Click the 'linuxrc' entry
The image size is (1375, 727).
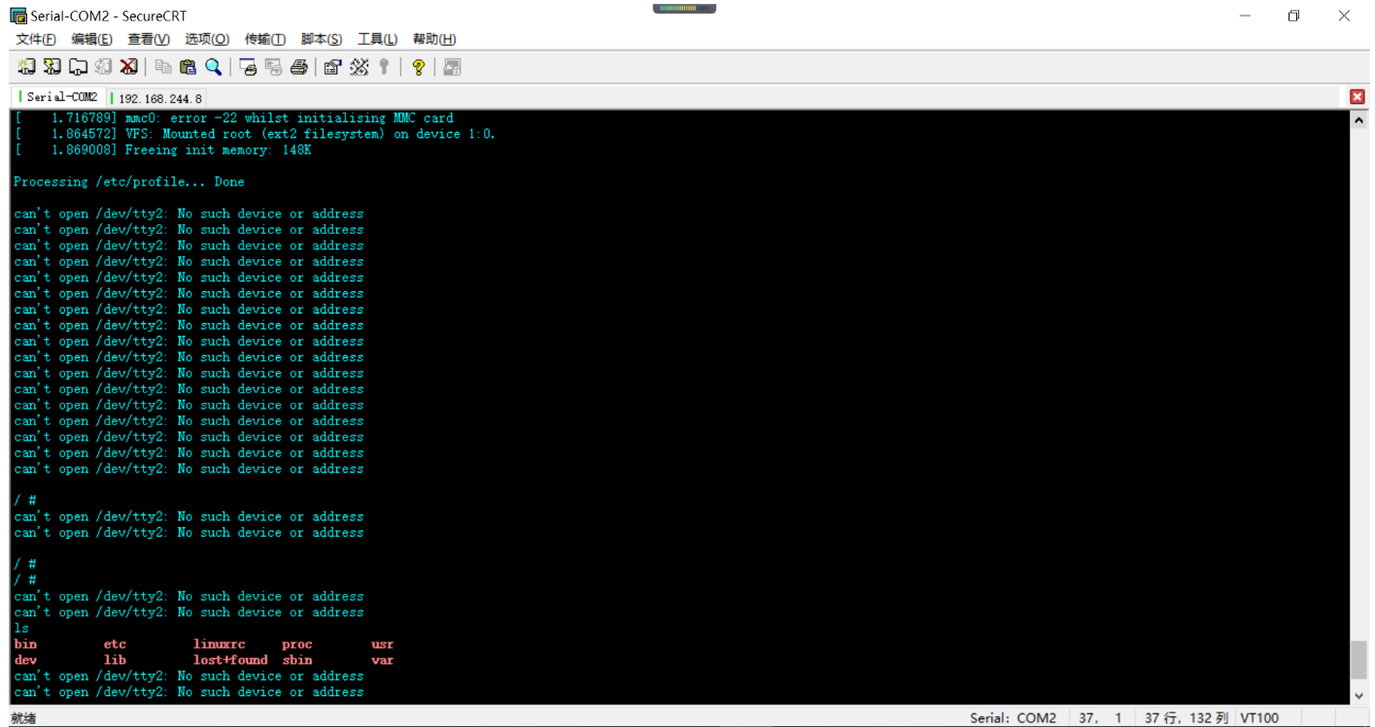click(219, 644)
